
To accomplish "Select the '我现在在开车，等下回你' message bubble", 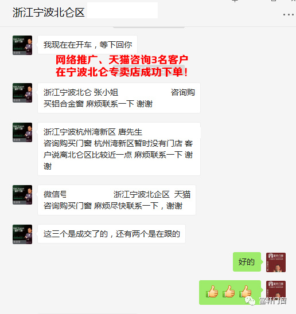I will click(87, 45).
